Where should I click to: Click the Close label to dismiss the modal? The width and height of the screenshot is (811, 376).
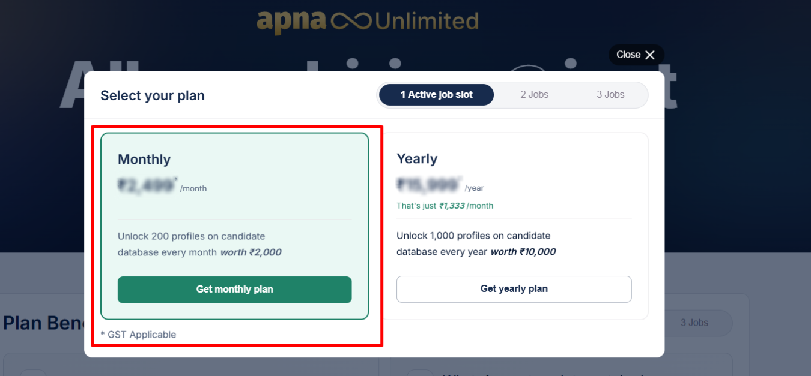click(x=628, y=55)
